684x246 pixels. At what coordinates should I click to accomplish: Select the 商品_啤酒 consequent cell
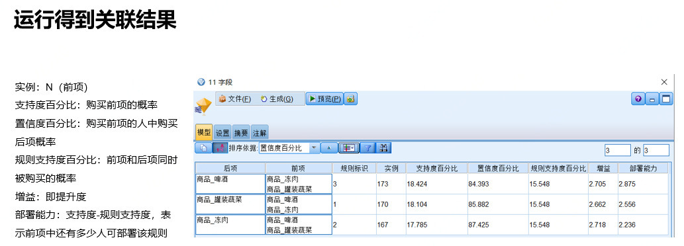coord(230,184)
